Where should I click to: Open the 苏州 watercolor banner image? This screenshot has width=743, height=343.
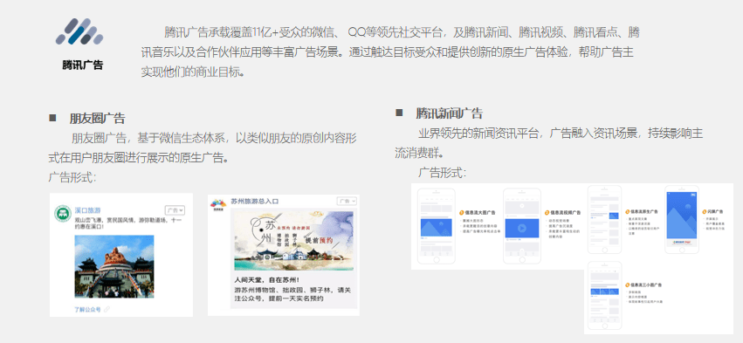click(x=293, y=240)
